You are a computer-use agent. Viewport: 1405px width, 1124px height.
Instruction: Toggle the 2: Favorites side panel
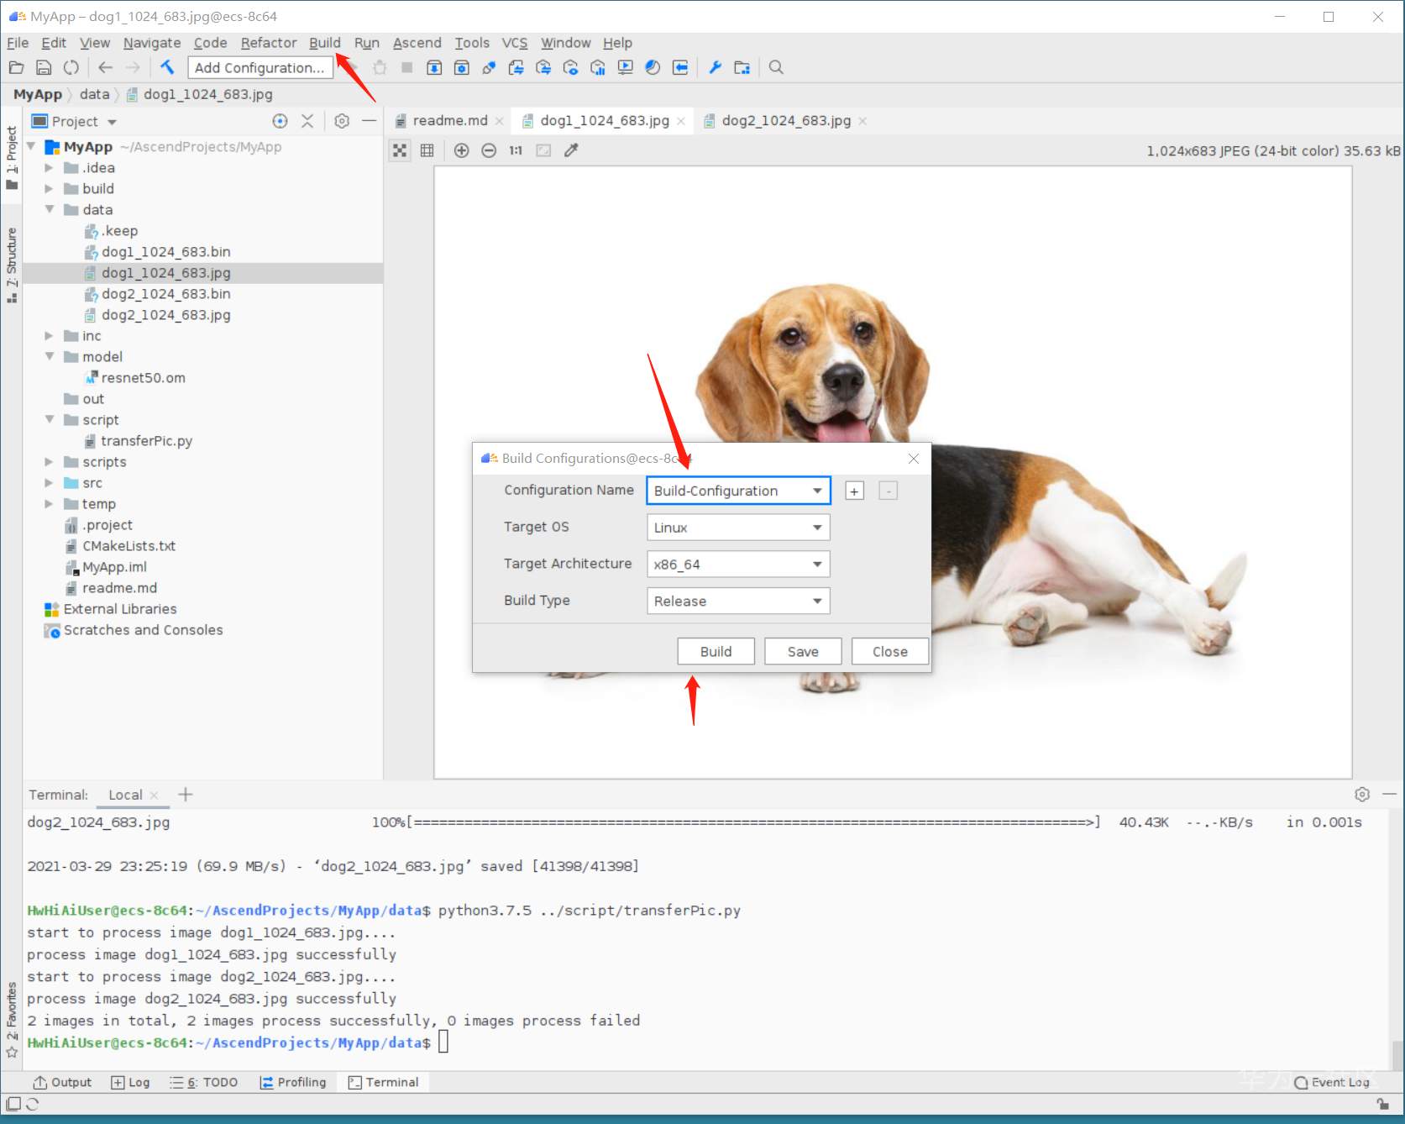coord(12,1019)
